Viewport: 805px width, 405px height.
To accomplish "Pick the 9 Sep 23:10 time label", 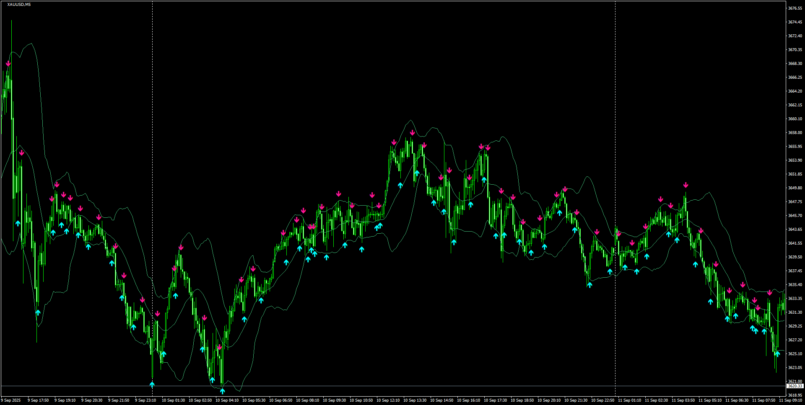I will coord(145,400).
